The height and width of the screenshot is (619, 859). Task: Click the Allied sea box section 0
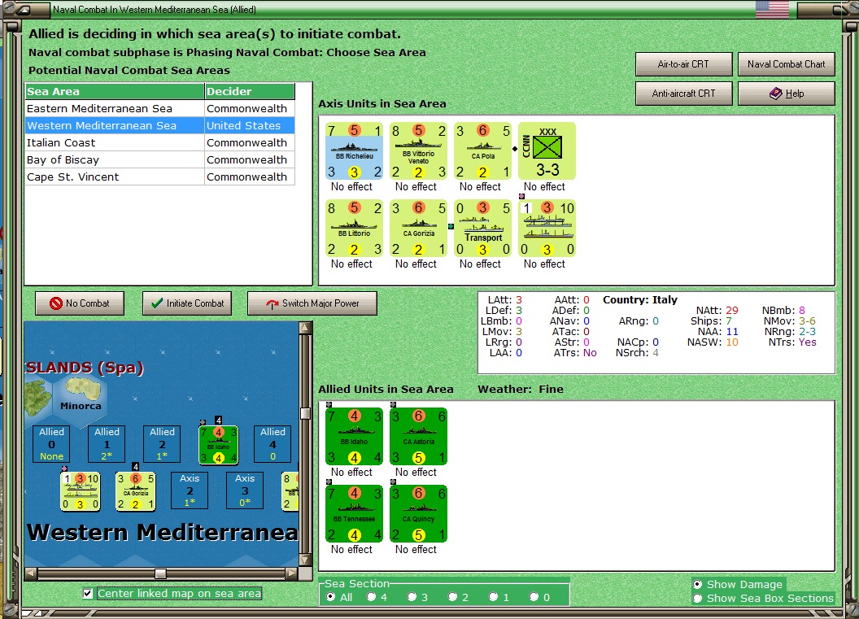[x=51, y=443]
